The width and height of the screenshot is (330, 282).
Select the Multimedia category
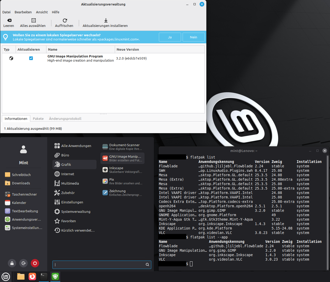74,183
